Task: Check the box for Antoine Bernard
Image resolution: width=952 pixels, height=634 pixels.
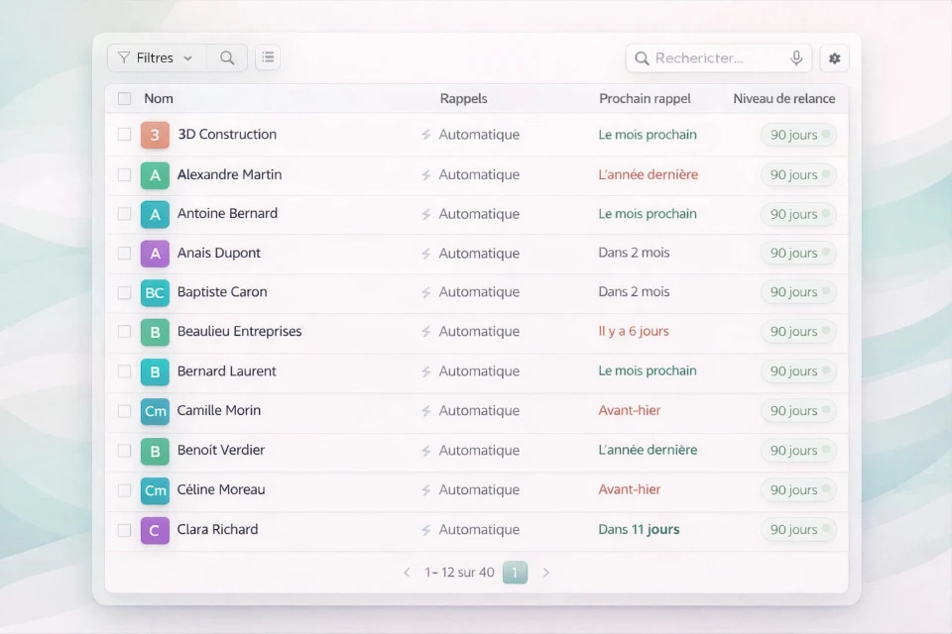Action: point(124,214)
